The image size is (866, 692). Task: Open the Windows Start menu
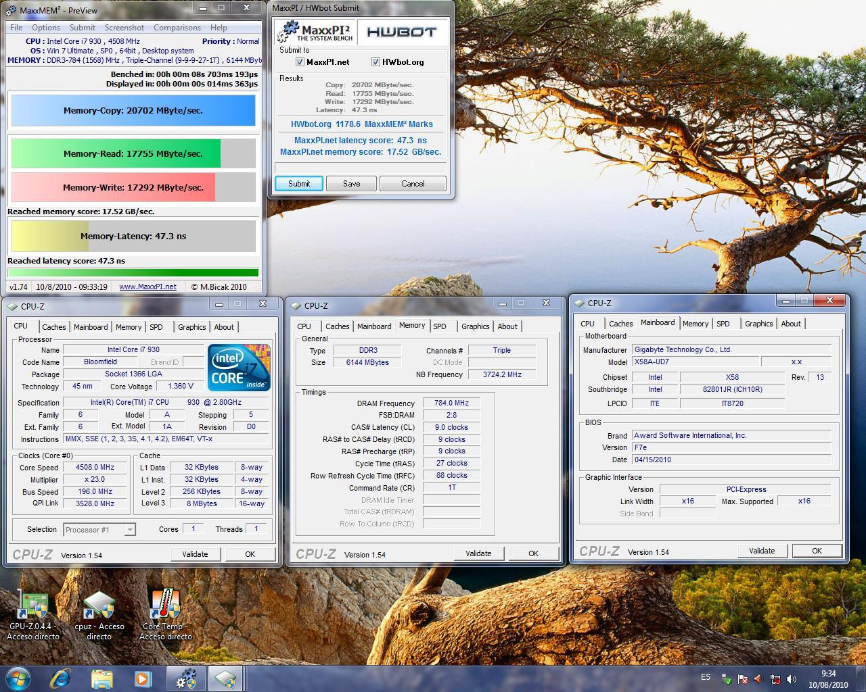[18, 678]
